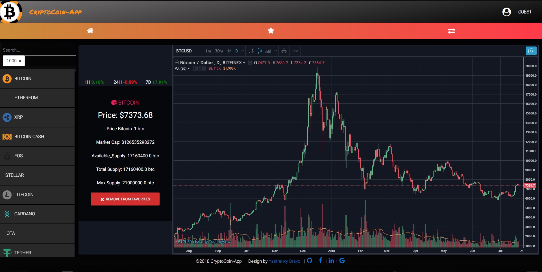Open the 1000 coin limit dropdown
Viewport: 542px width, 272px height.
(x=14, y=61)
